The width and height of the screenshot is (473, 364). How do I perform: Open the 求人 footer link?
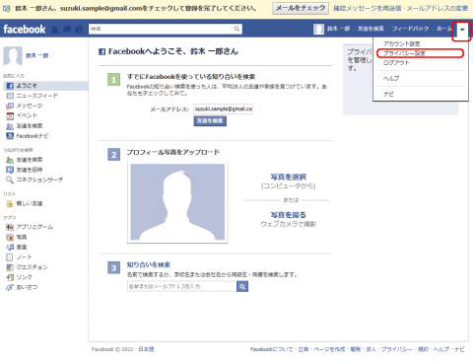[x=371, y=349]
